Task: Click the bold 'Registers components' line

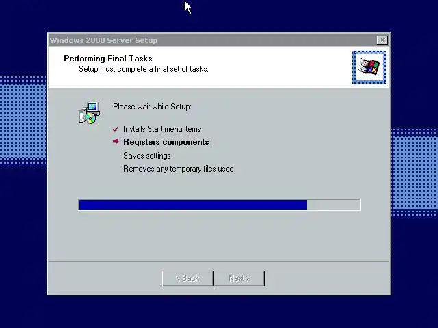Action: tap(166, 142)
